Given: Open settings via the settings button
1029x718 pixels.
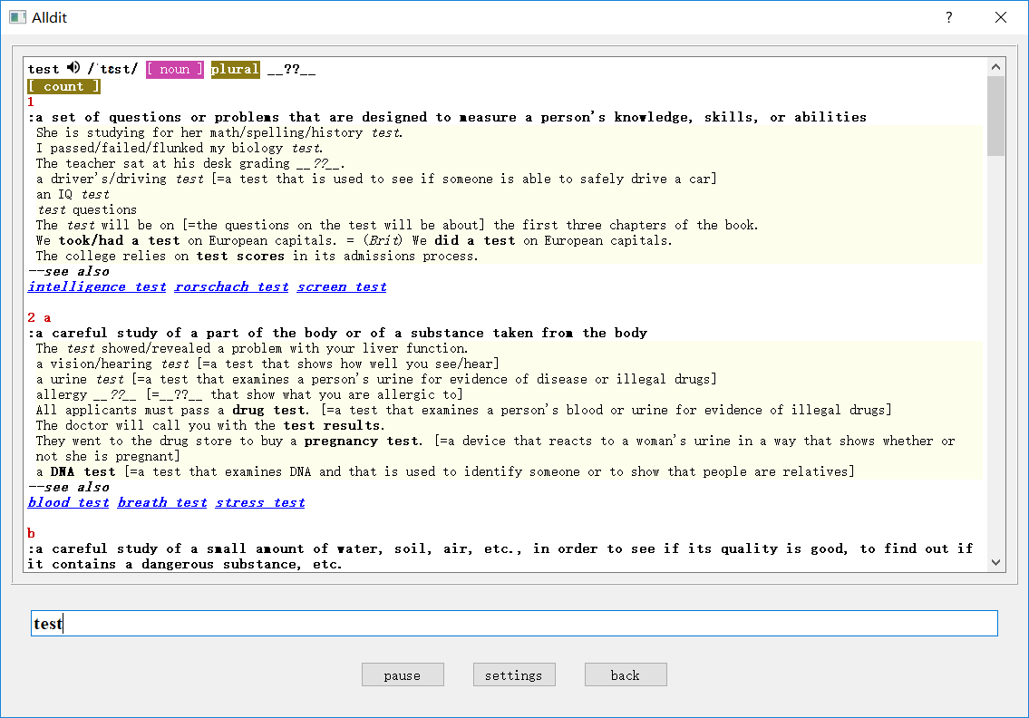Looking at the screenshot, I should 514,674.
